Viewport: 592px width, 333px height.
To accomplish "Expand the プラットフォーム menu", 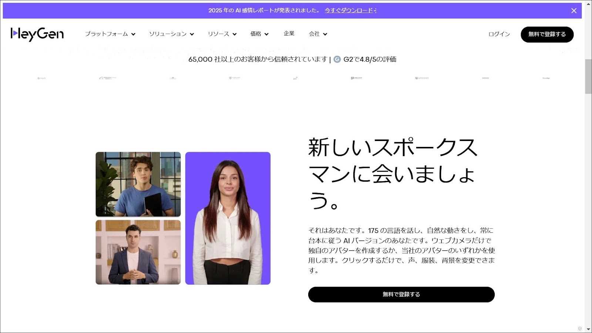I will tap(110, 34).
